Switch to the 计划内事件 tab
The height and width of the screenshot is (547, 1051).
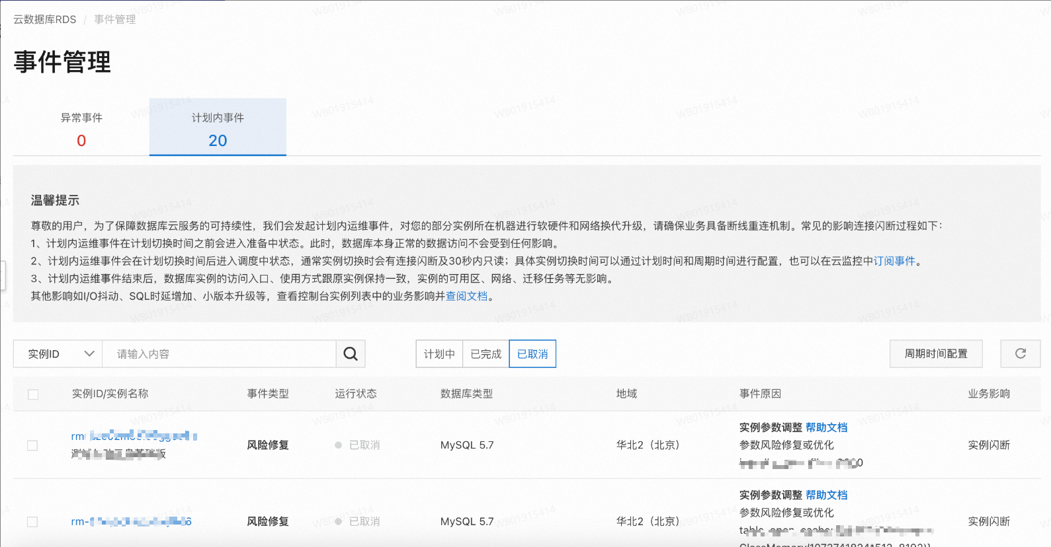point(218,128)
